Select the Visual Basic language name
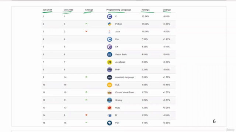Screen dimensions: 236x132 pos(121,55)
